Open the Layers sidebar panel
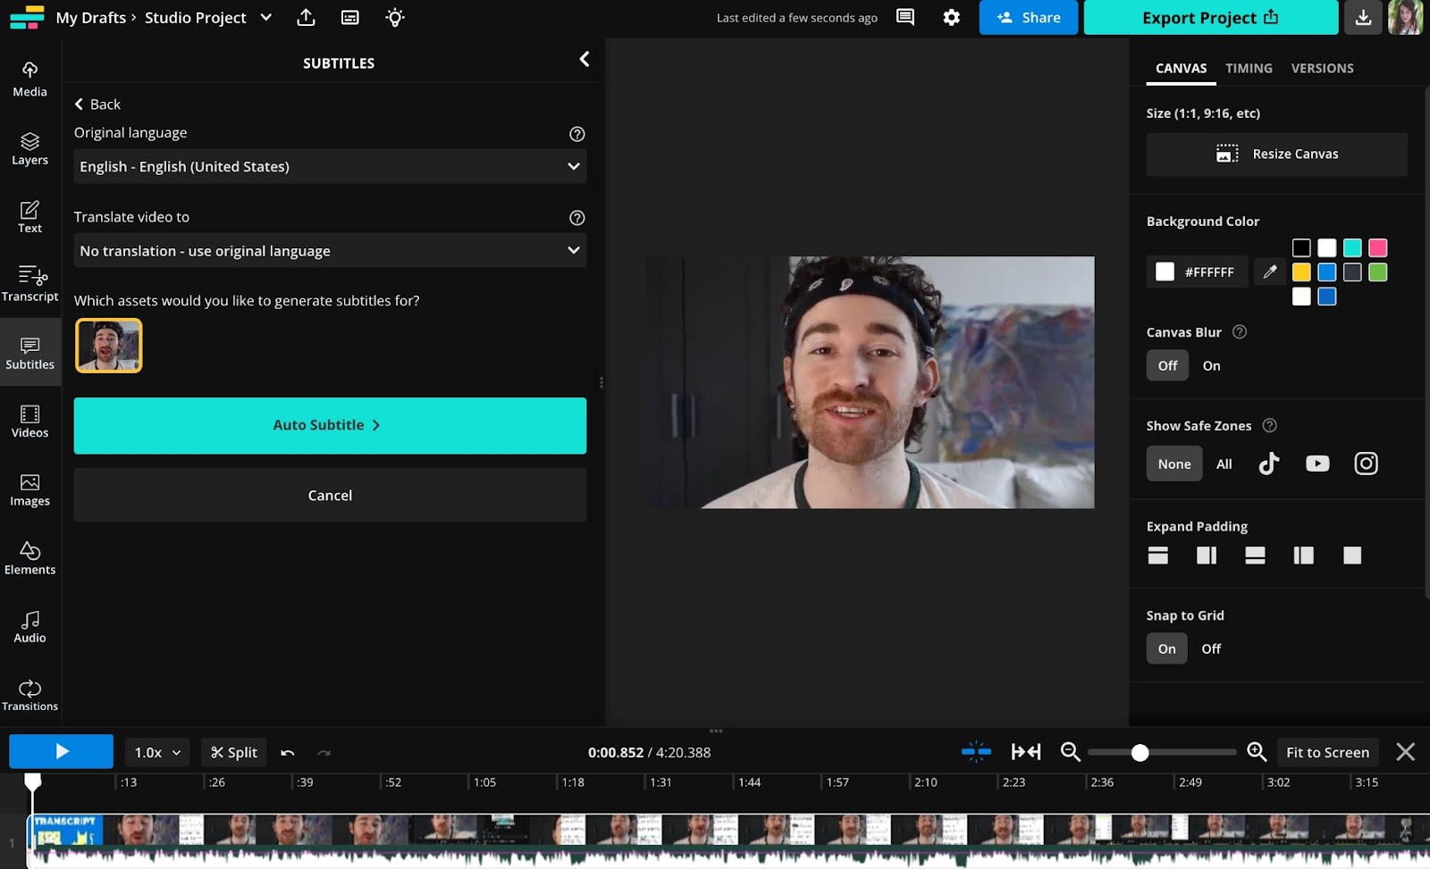This screenshot has width=1430, height=869. (x=29, y=148)
